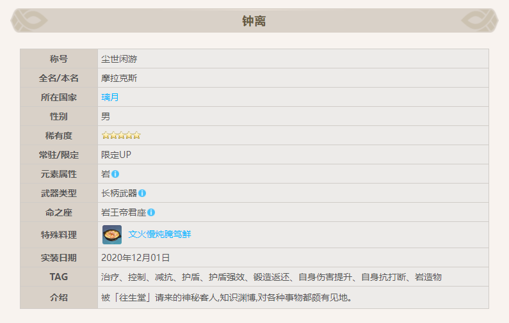This screenshot has height=323, width=509.
Task: Follow the 文火慢炖腌笃鲜 recipe link
Action: pos(159,234)
